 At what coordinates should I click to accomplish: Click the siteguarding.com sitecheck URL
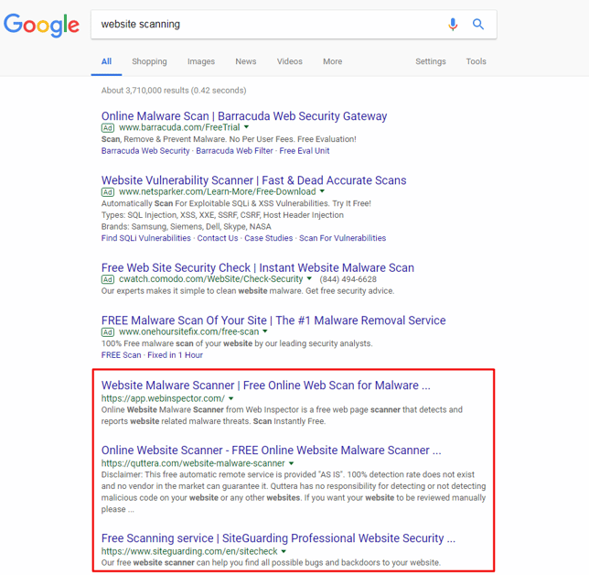coord(189,551)
